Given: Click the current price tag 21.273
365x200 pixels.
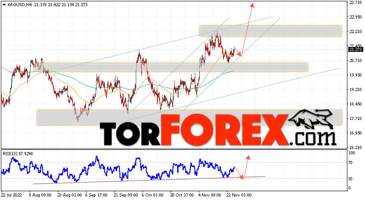Looking at the screenshot, I should (x=355, y=49).
